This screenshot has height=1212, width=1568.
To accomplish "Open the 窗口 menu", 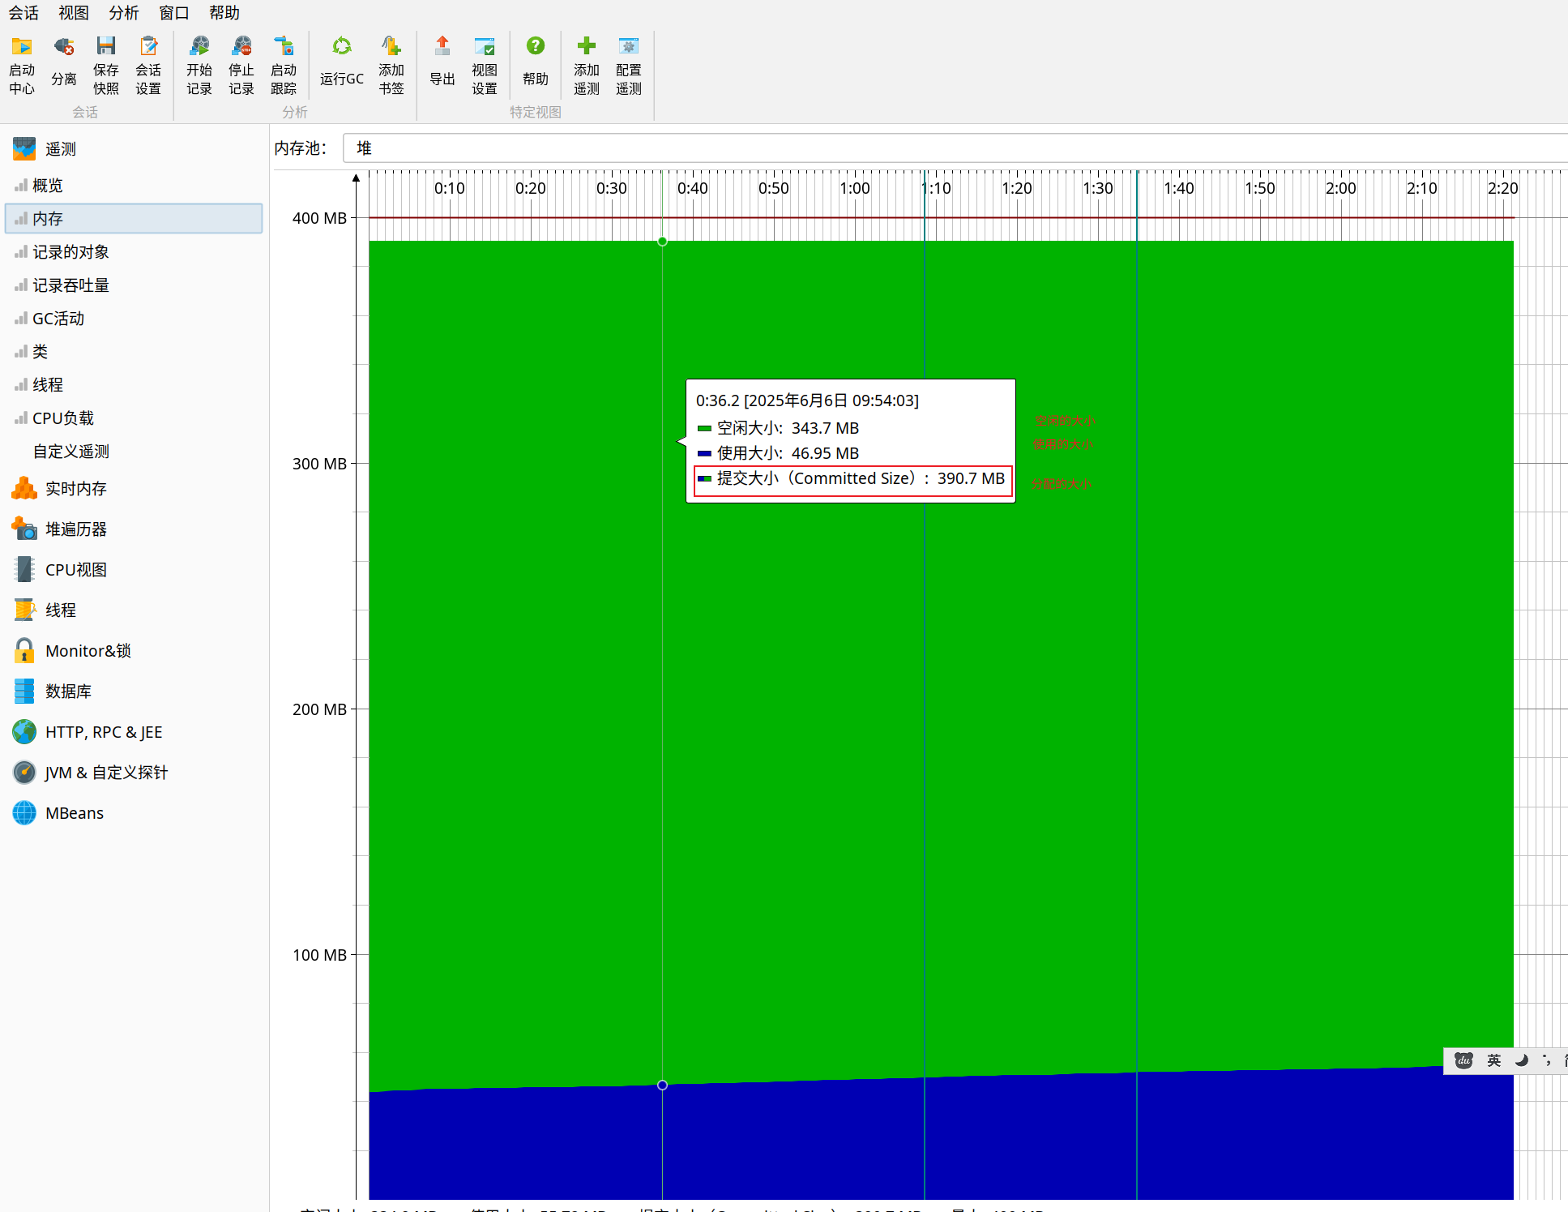I will tap(173, 13).
